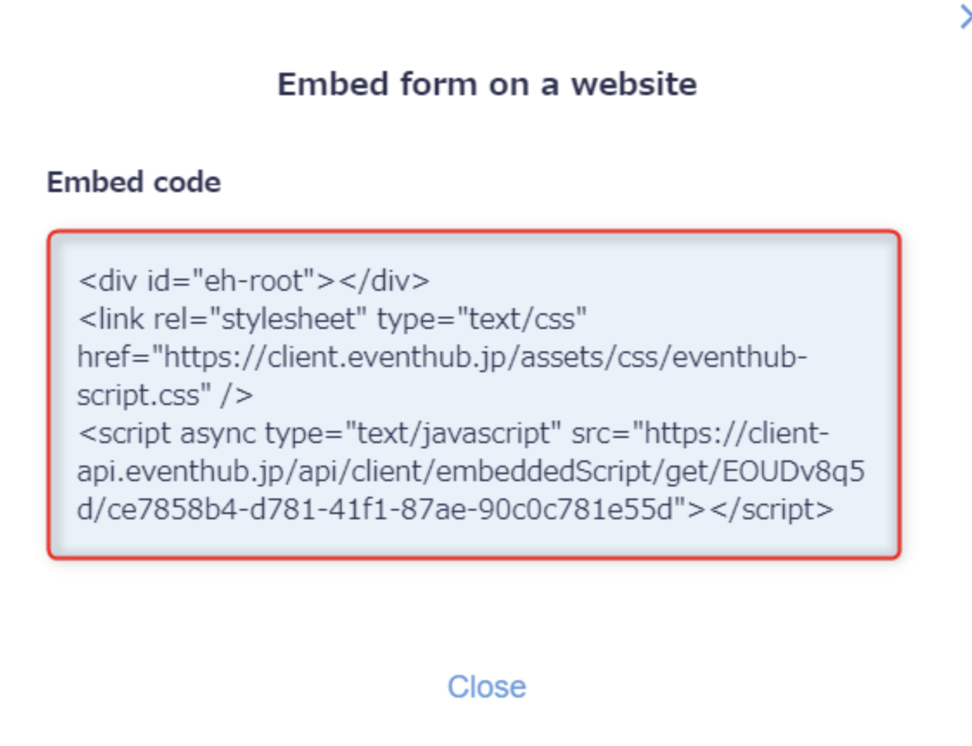This screenshot has width=972, height=746.
Task: Dismiss the dialog with the top-right X icon
Action: [966, 16]
